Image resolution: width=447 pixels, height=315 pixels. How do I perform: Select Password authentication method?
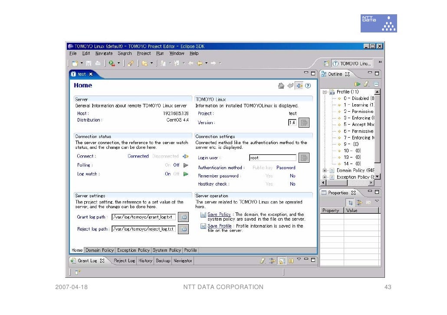(x=286, y=168)
